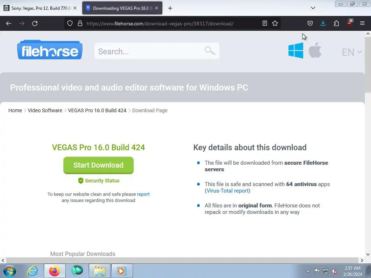Click the taskbar clock showing 2:57 AM
371x278 pixels.
(x=353, y=271)
